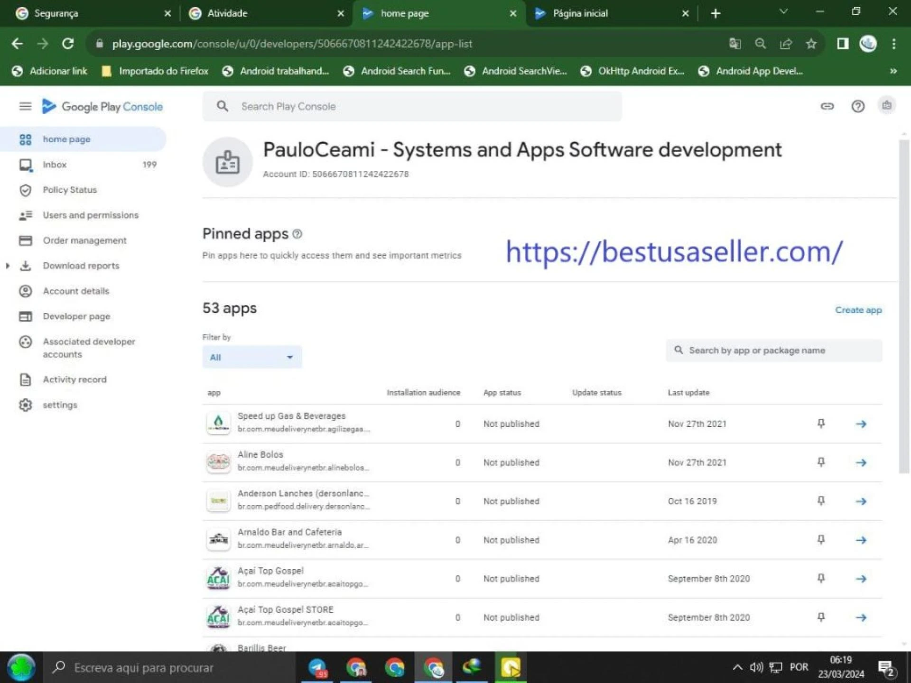Open Users and permissions

click(90, 215)
